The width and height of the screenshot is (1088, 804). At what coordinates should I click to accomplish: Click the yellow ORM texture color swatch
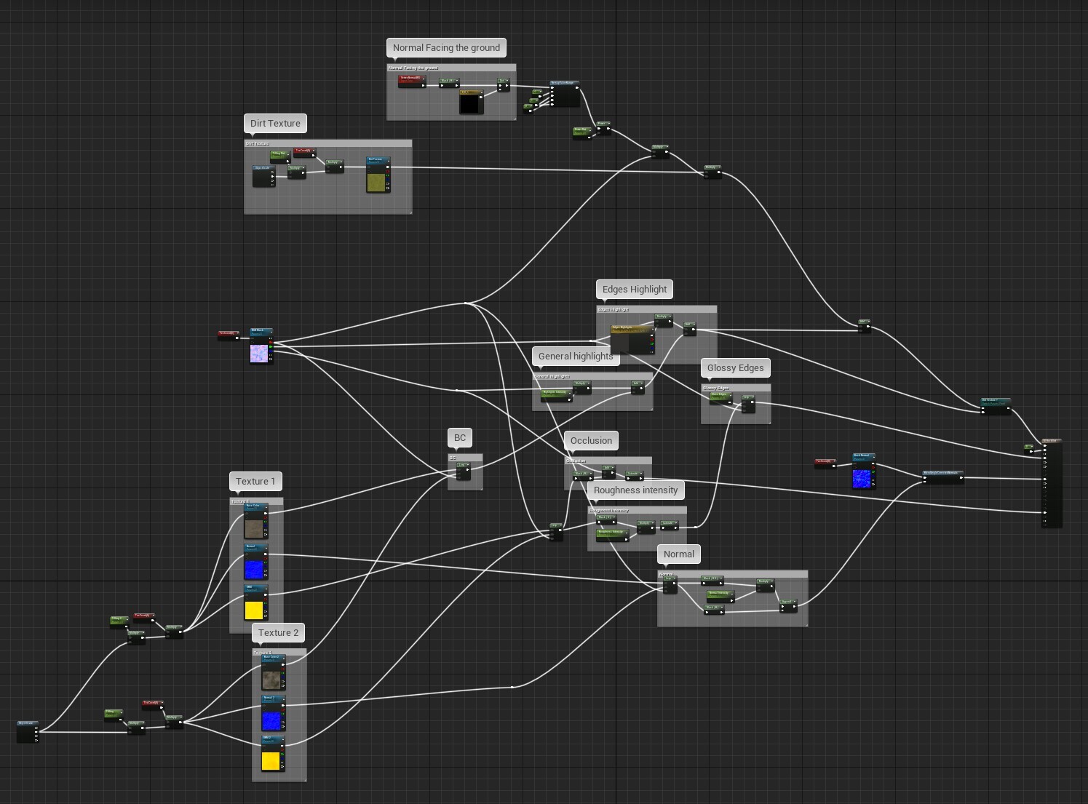[x=253, y=610]
